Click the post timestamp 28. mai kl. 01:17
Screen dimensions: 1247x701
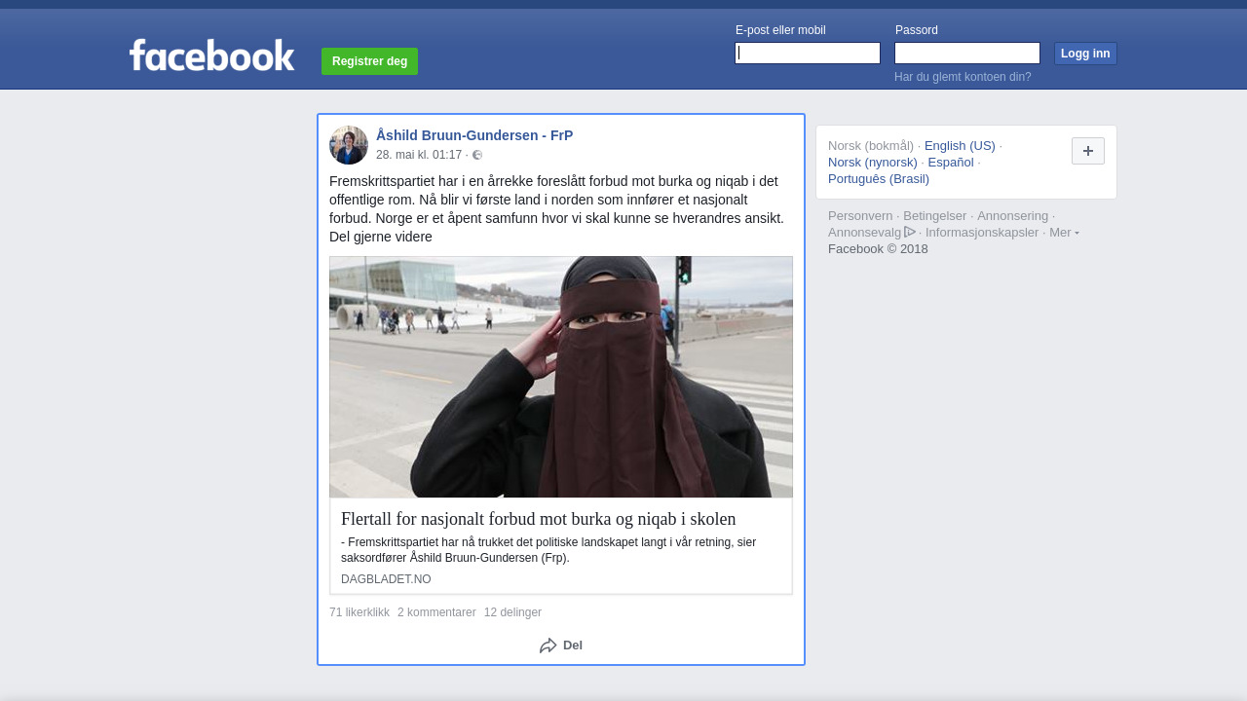point(419,155)
